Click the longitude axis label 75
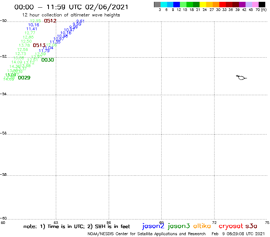This screenshot has height=237, width=270. (x=267, y=223)
